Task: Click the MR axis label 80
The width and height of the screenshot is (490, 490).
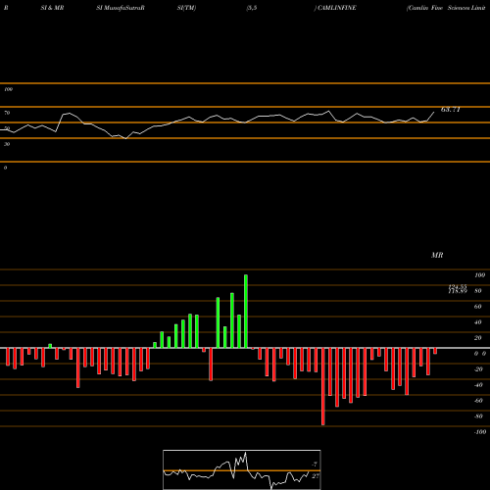Action: [x=478, y=291]
